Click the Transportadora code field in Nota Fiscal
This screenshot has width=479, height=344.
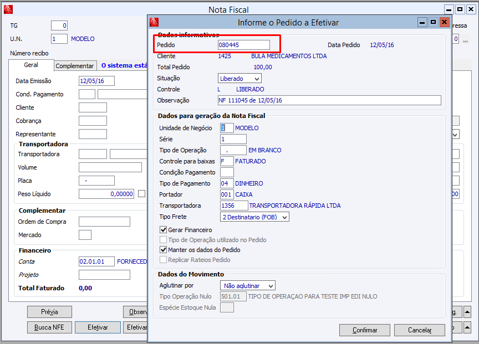[x=93, y=154]
